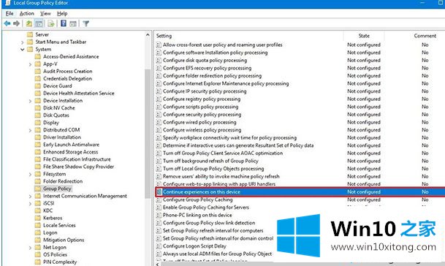Image resolution: width=445 pixels, height=266 pixels.
Task: Select the Logon folder
Action: point(50,233)
